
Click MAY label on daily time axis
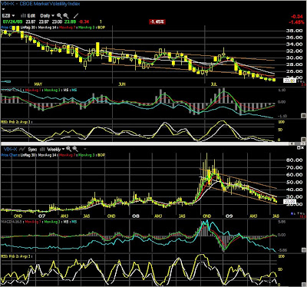(38, 84)
